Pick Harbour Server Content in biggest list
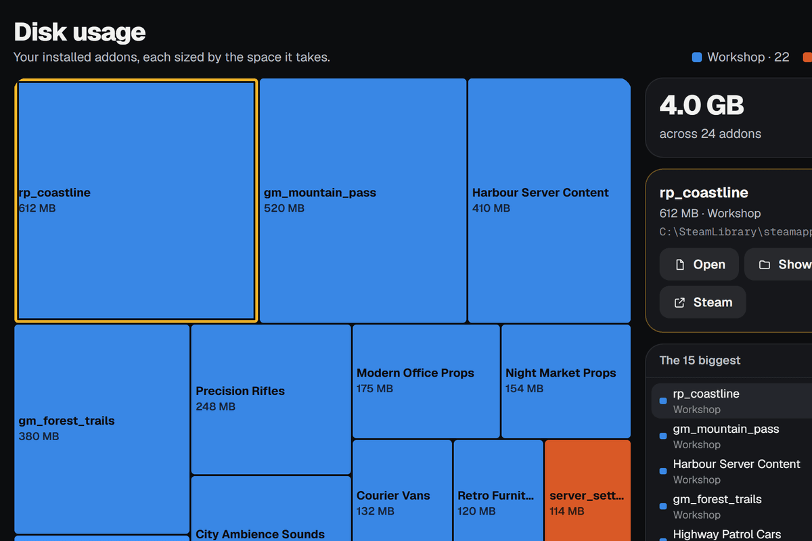This screenshot has height=541, width=812. [x=731, y=471]
